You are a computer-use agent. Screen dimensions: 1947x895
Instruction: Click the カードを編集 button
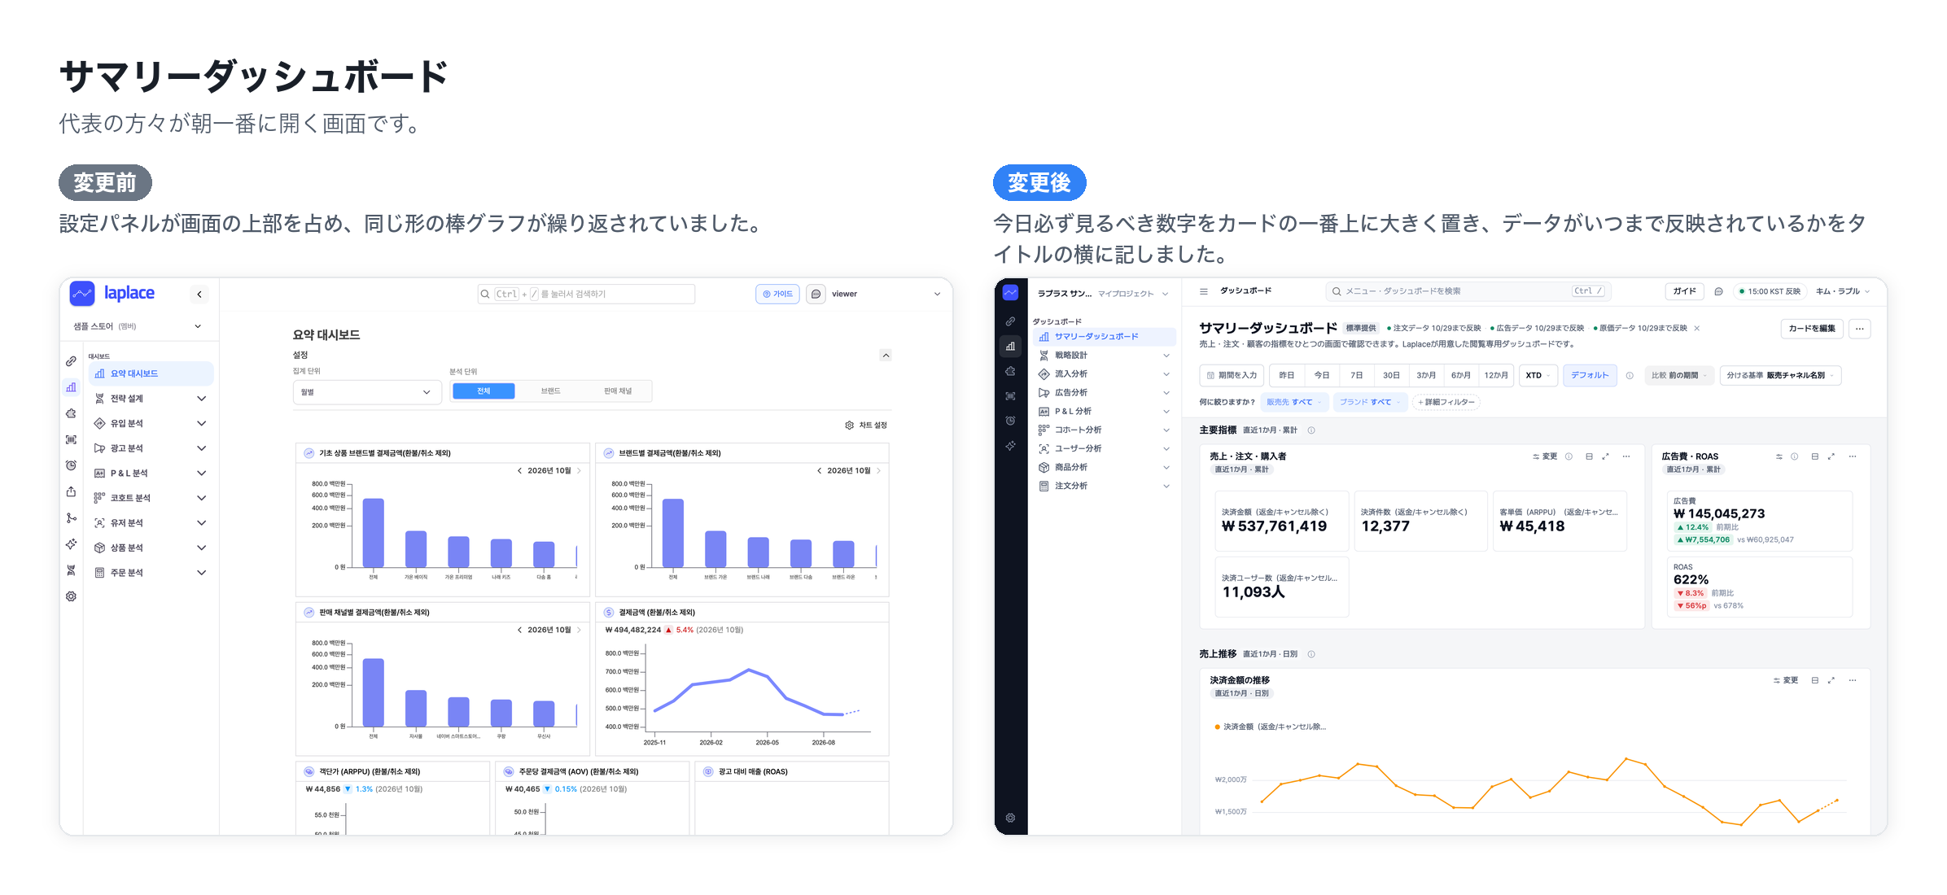[1811, 329]
